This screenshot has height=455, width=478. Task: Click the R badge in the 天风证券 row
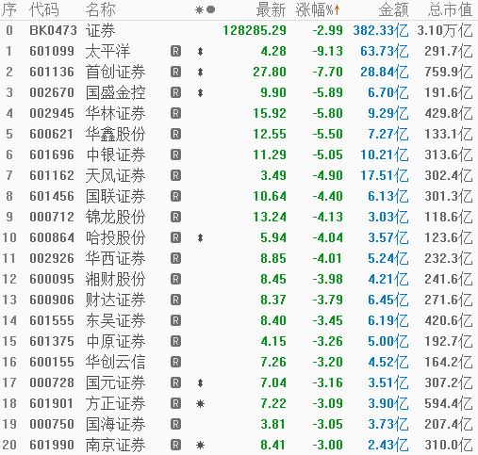[175, 175]
